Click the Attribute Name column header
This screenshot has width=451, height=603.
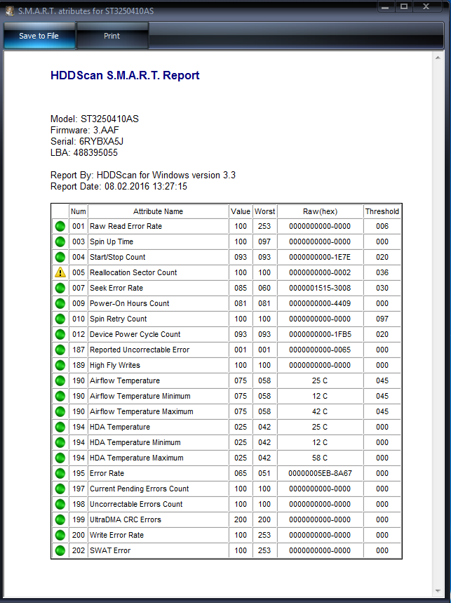[x=158, y=211]
